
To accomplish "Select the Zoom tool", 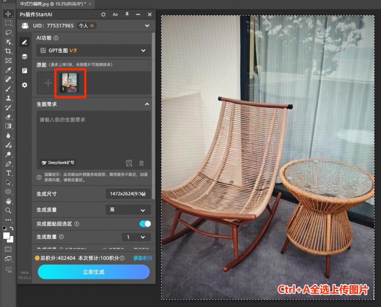I will 8,211.
